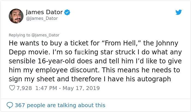Open James Dator's profile picture

(x=16, y=16)
